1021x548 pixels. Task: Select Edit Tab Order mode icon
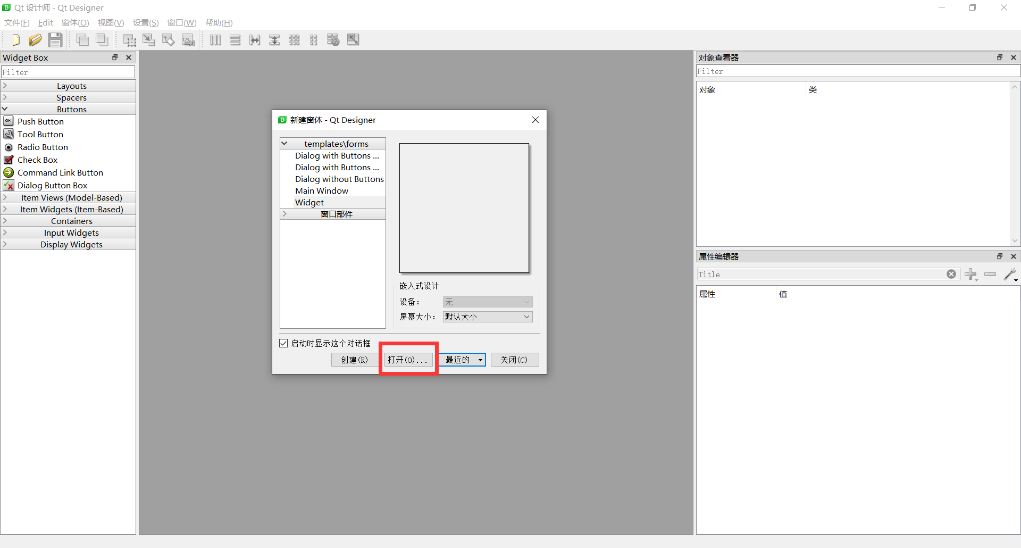click(188, 40)
